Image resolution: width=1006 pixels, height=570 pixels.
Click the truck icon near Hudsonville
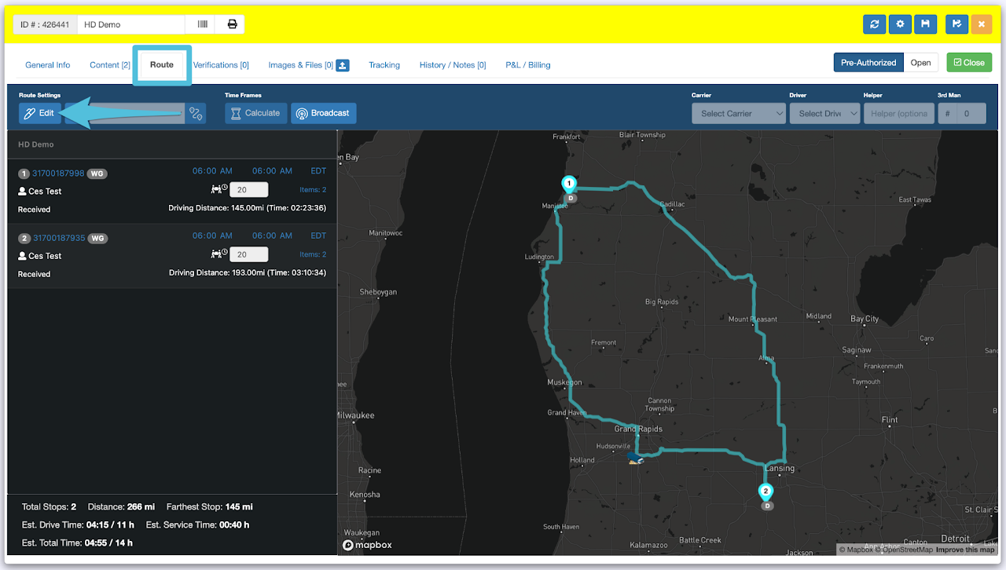637,458
